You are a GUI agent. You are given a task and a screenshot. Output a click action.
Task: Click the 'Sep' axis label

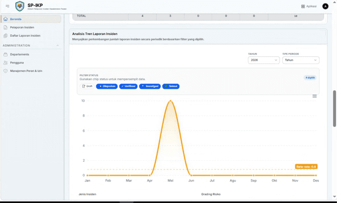(254, 180)
